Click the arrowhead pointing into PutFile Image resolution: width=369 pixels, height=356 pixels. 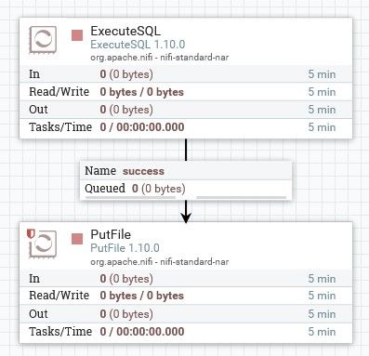point(186,218)
